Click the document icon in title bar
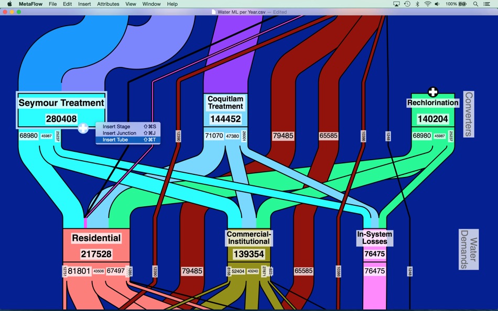This screenshot has height=311, width=498. tap(214, 12)
